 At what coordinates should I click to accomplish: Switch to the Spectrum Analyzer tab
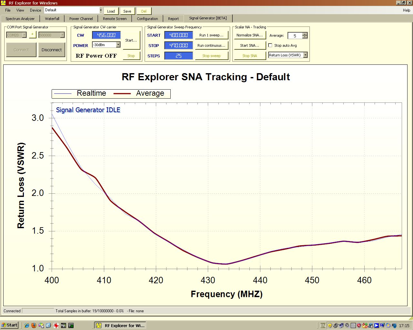tap(20, 19)
